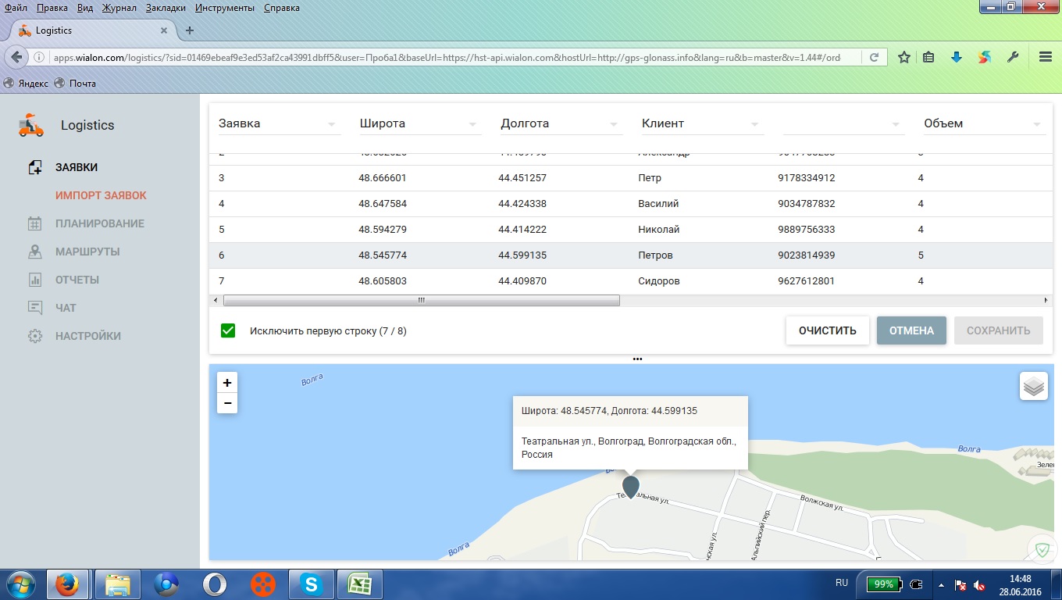Open the map layers selector icon
This screenshot has width=1062, height=600.
coord(1033,386)
